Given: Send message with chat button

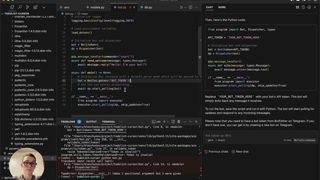Looking at the screenshot, I should point(287,140).
